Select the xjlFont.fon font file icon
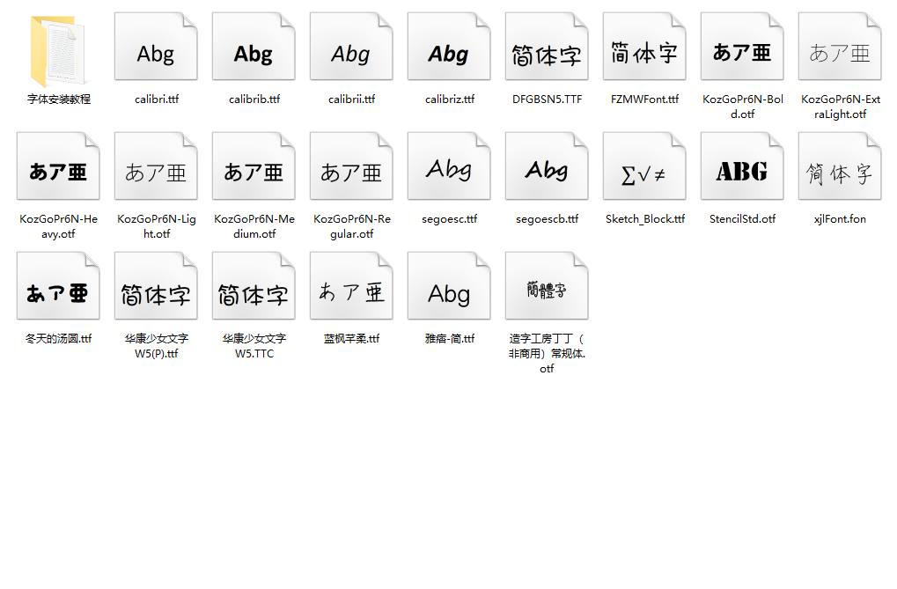The height and width of the screenshot is (589, 897). (x=840, y=166)
